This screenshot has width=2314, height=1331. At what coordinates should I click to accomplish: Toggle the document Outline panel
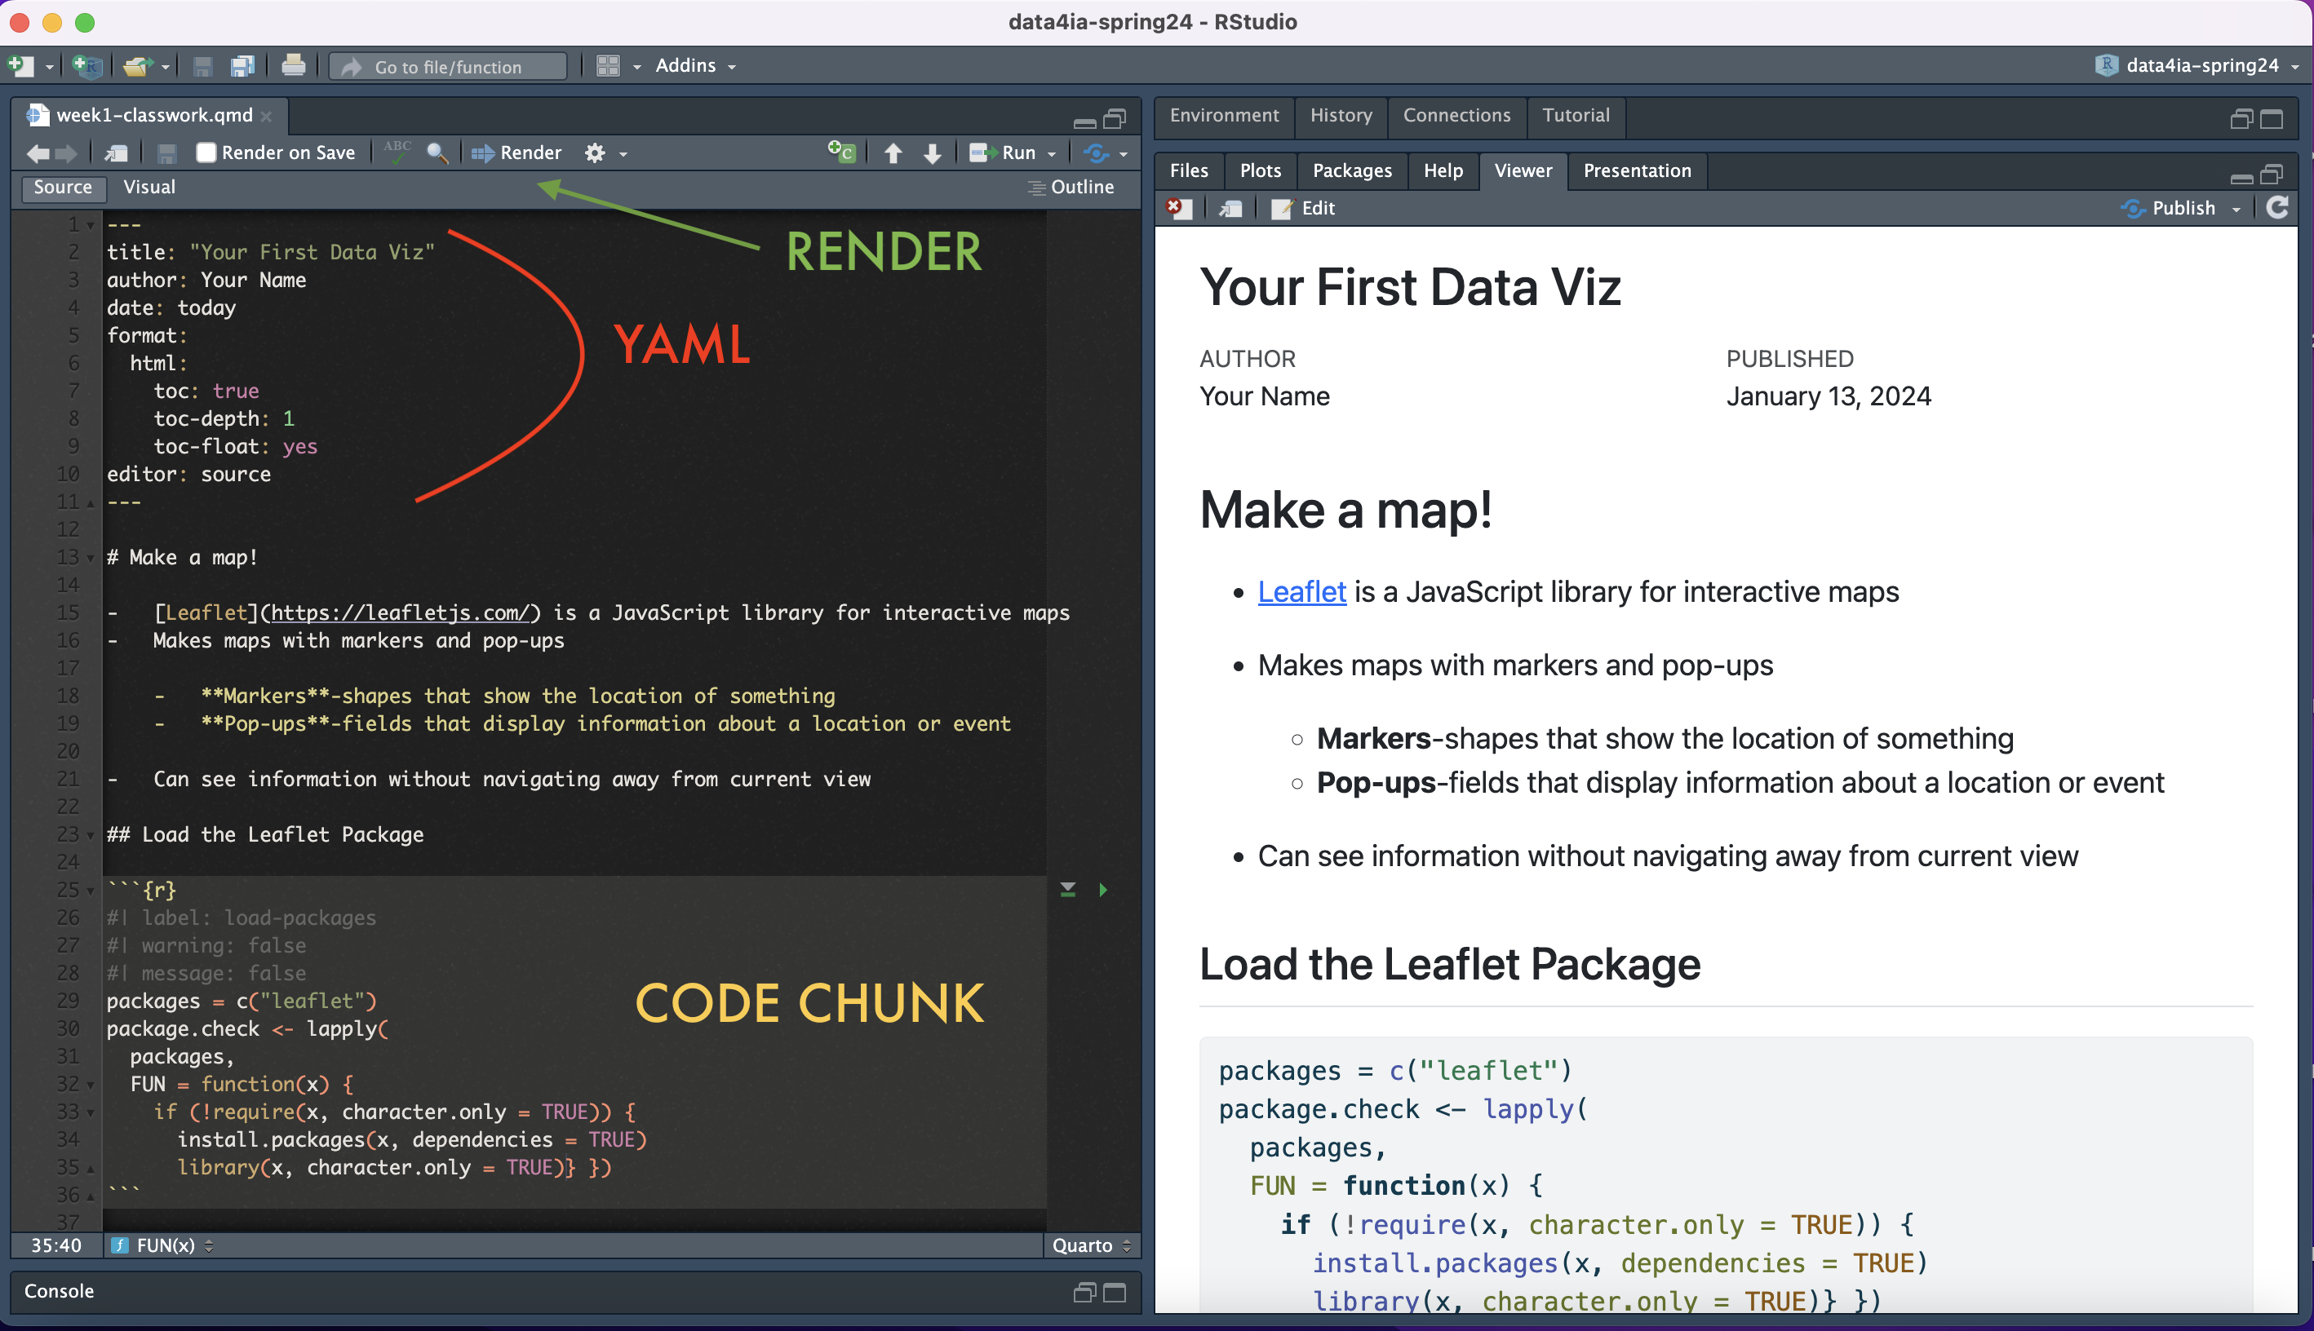1071,188
